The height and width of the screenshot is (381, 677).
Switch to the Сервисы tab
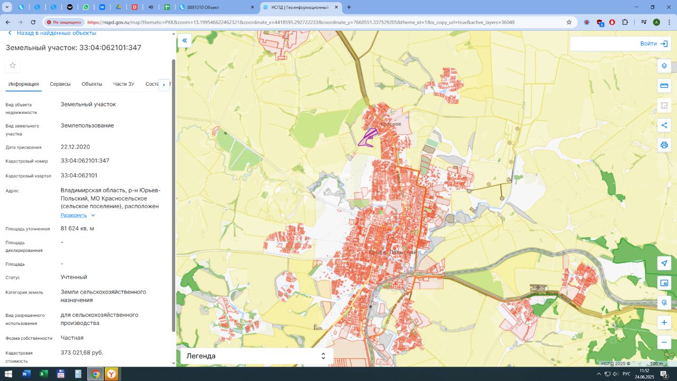pos(60,84)
